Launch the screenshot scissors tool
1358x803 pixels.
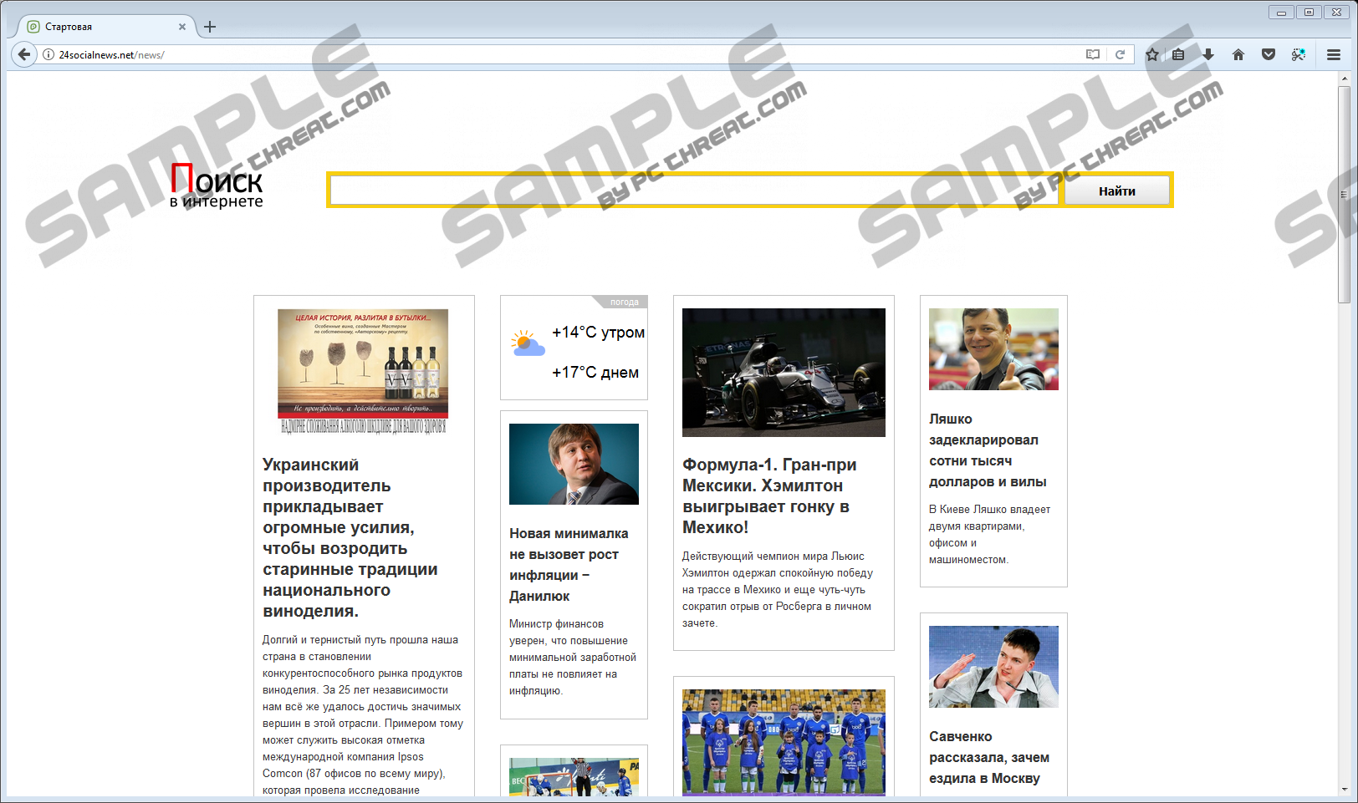coord(1299,54)
